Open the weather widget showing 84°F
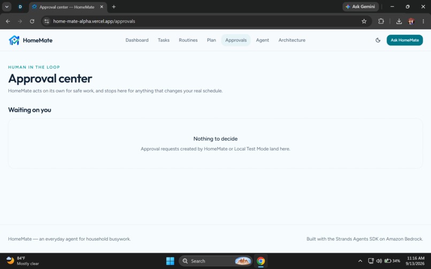The image size is (431, 269). (x=22, y=261)
